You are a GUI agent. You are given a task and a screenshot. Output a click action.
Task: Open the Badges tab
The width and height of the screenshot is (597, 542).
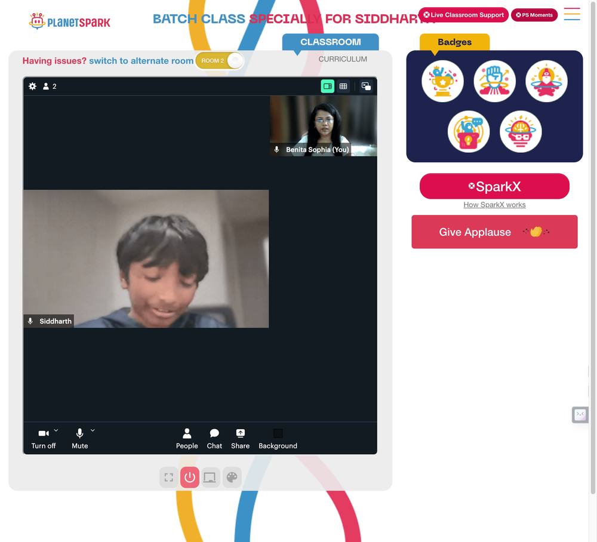454,42
